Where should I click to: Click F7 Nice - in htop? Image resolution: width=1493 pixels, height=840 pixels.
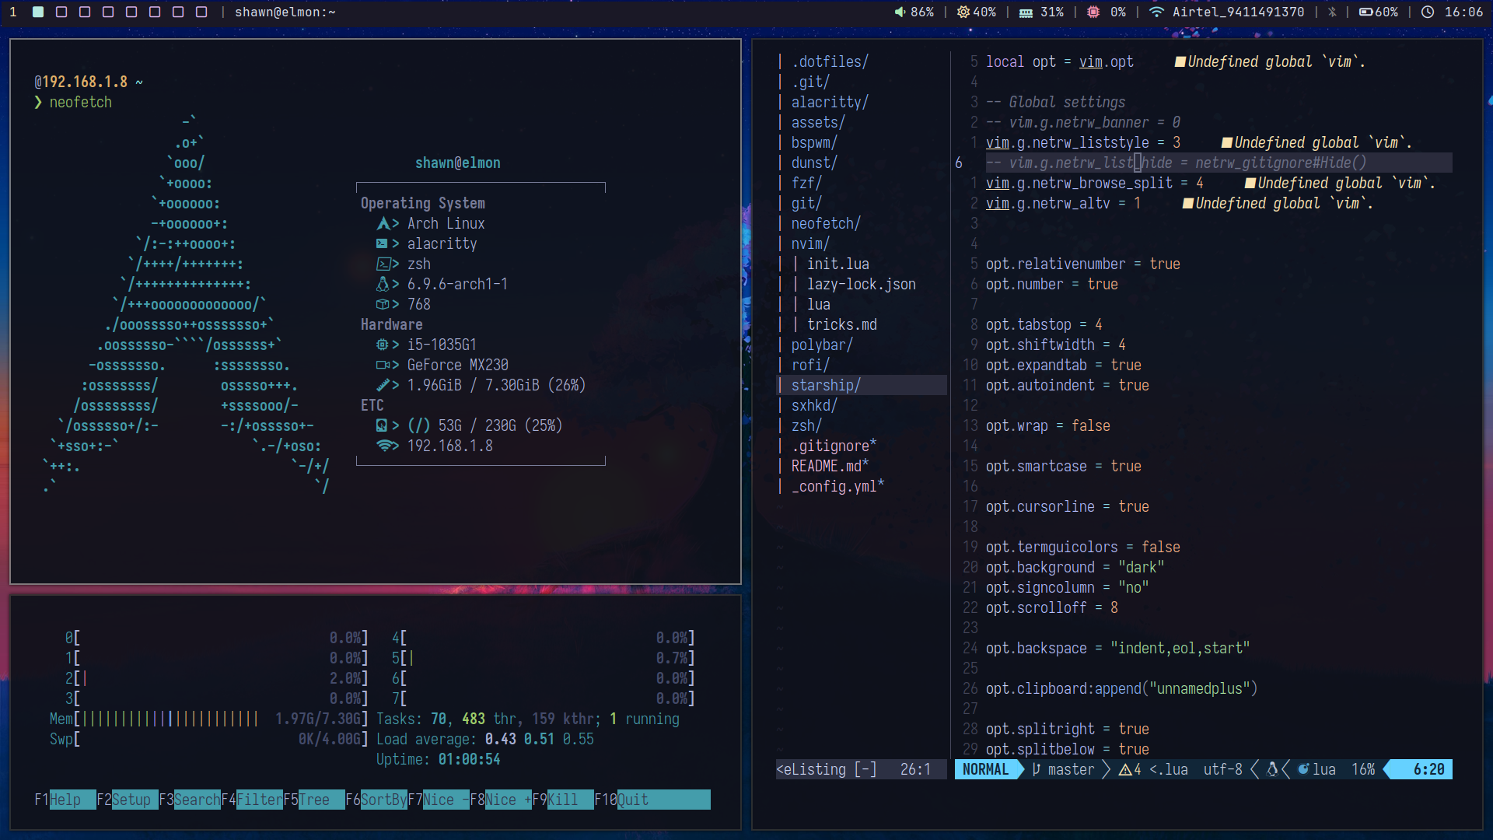tap(439, 800)
